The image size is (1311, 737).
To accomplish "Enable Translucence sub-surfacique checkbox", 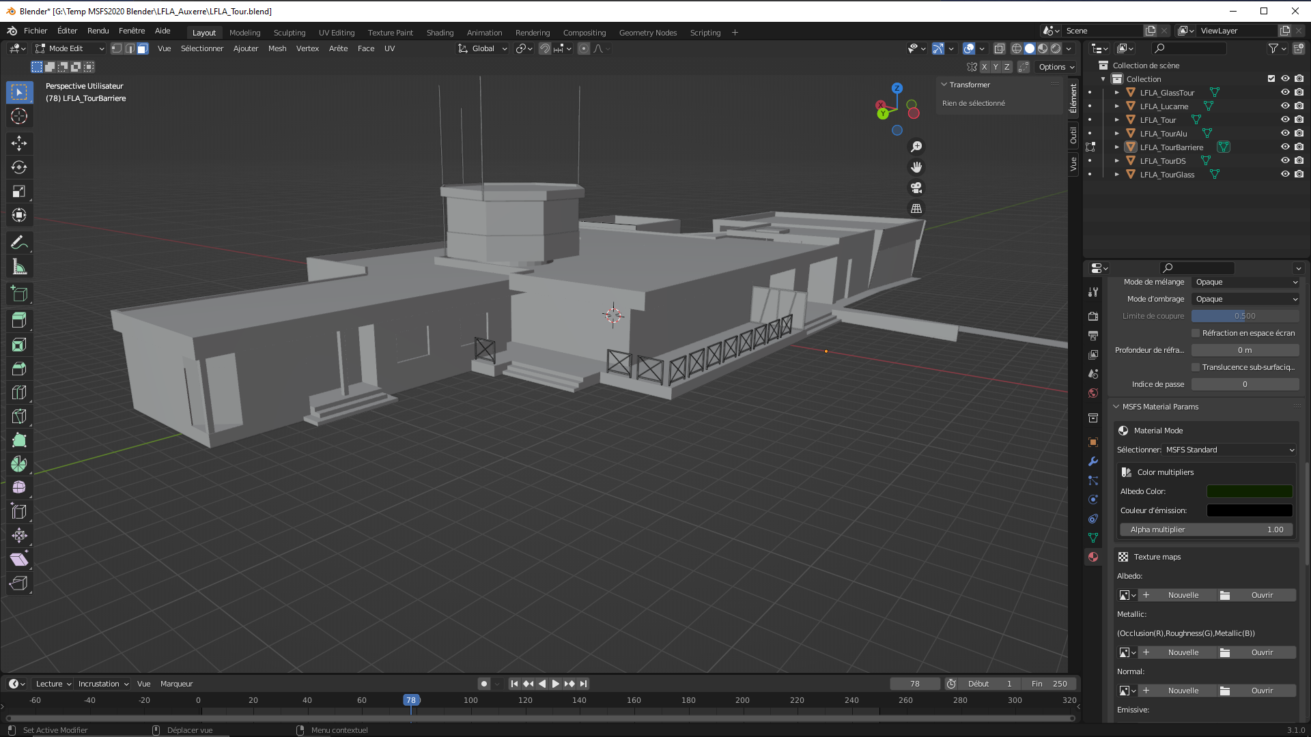I will (x=1196, y=367).
